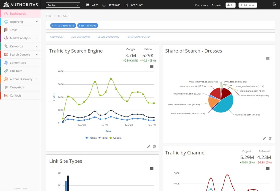Screen dimensions: 280x191
Task: Click the Organic 5.29M value
Action: (x=247, y=157)
